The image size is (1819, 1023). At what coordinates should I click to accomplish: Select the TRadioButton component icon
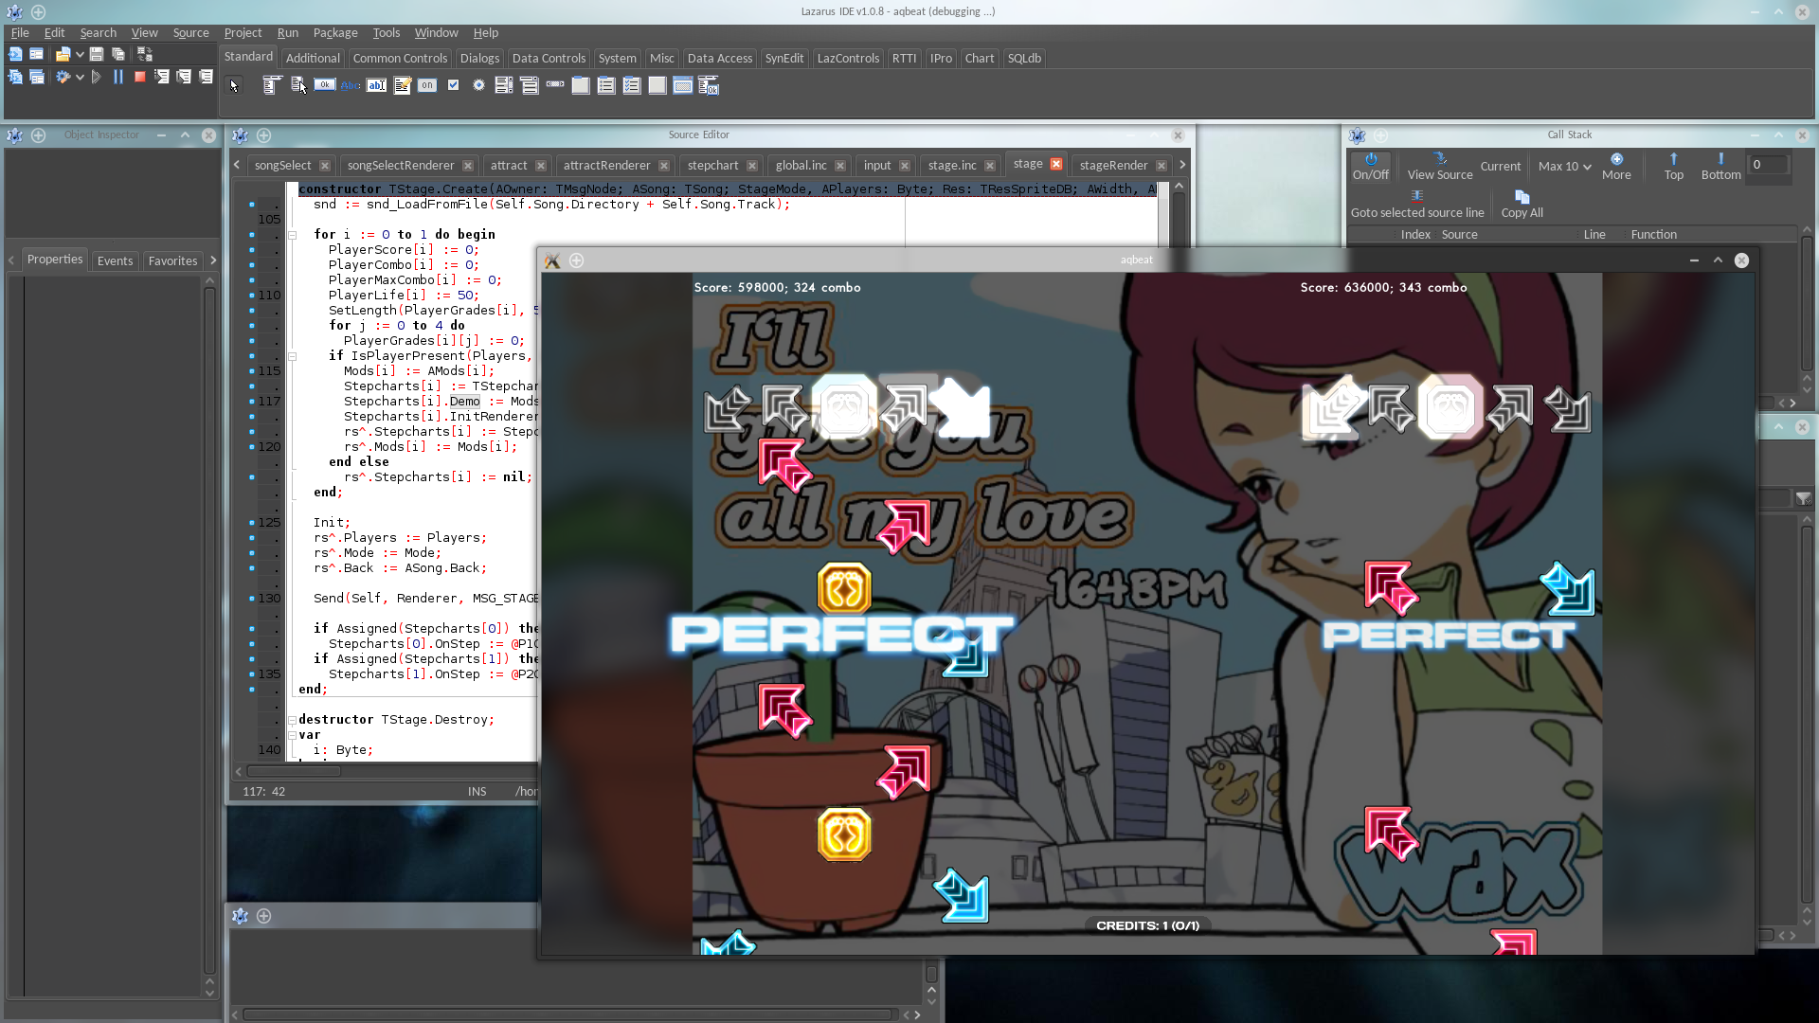[478, 85]
